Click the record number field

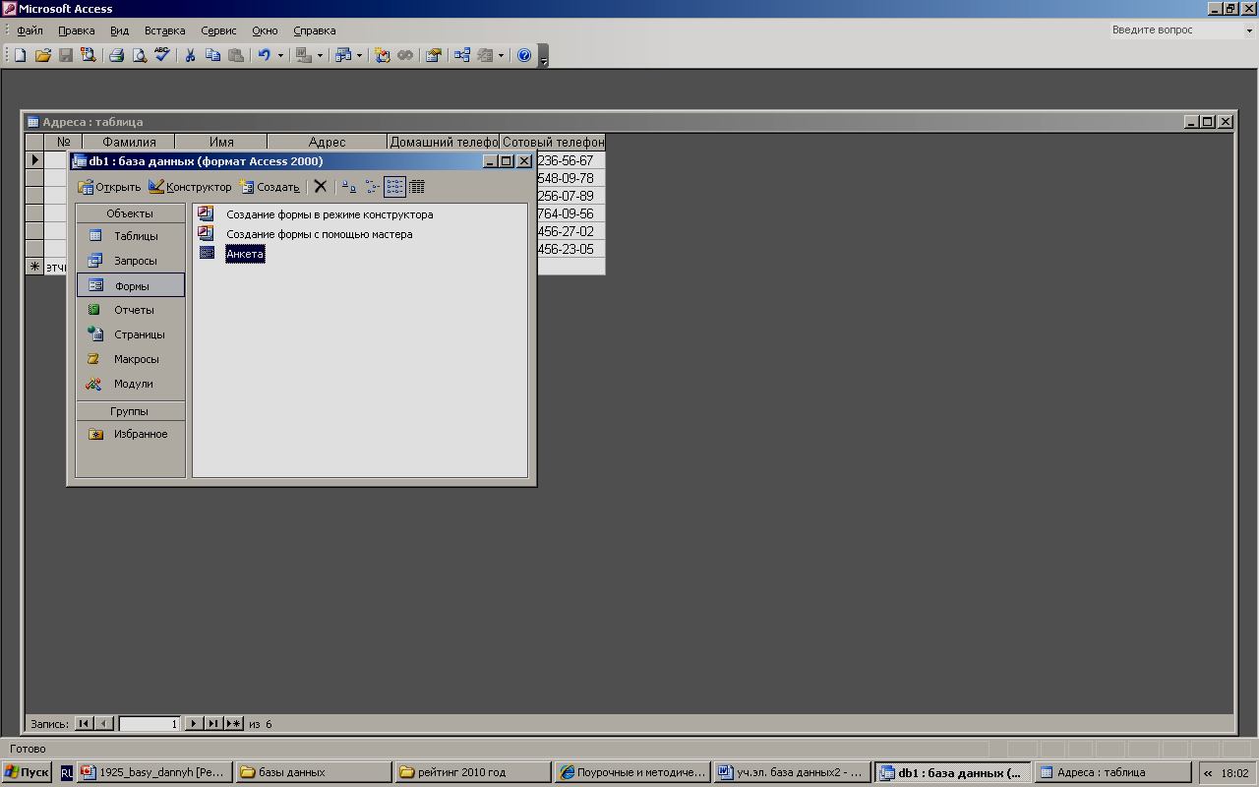point(150,724)
